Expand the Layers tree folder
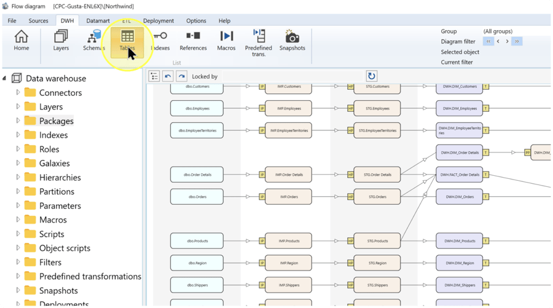553x308 pixels. point(18,106)
